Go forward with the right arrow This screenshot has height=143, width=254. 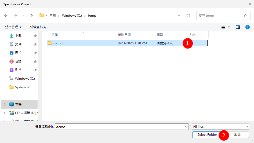click(x=15, y=16)
